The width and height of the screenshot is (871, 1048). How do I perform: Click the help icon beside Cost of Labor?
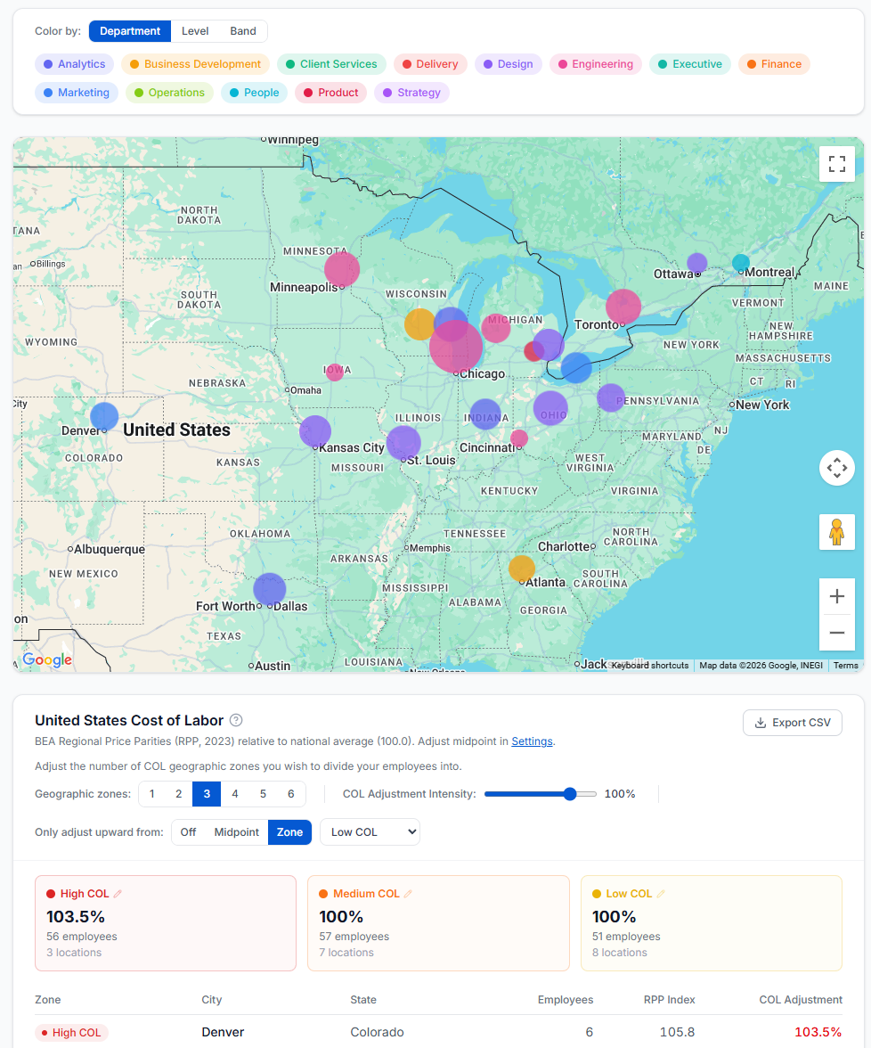point(236,720)
